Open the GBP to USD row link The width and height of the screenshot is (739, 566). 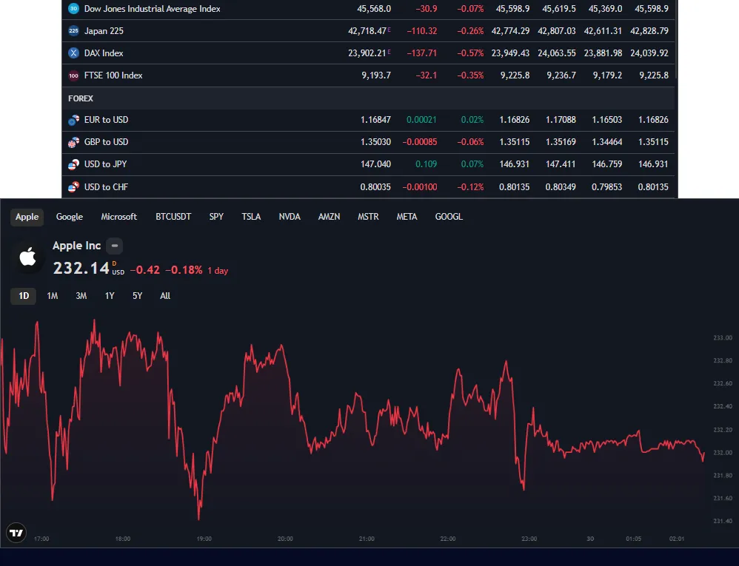(106, 142)
